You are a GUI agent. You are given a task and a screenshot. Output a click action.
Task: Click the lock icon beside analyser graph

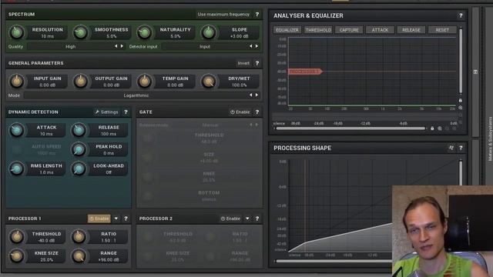[x=461, y=101]
